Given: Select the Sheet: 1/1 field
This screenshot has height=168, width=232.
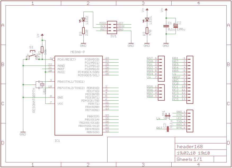Looking at the screenshot, I should [189, 159].
